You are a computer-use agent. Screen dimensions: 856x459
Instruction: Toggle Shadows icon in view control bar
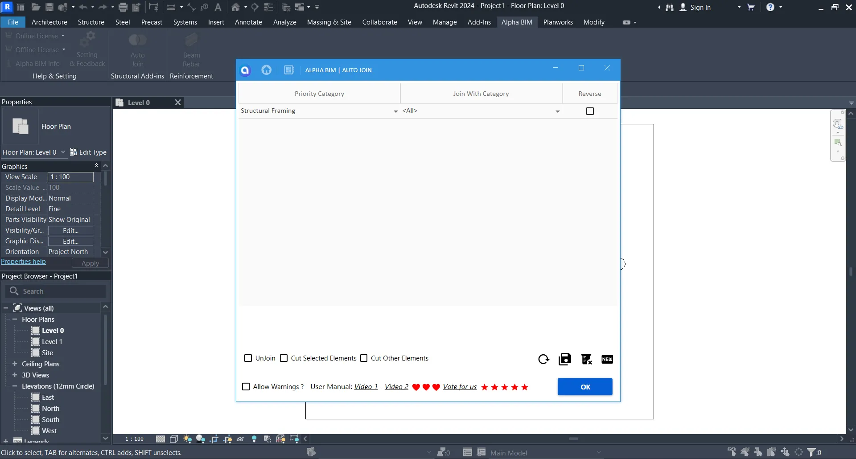click(x=201, y=439)
